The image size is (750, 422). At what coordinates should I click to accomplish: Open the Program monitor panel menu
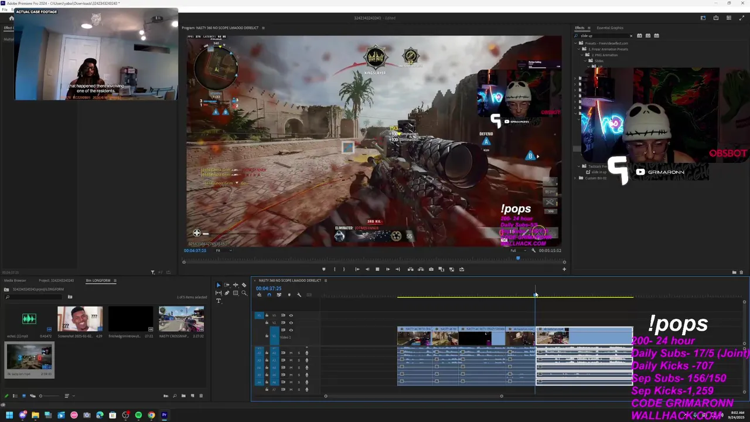click(x=263, y=28)
